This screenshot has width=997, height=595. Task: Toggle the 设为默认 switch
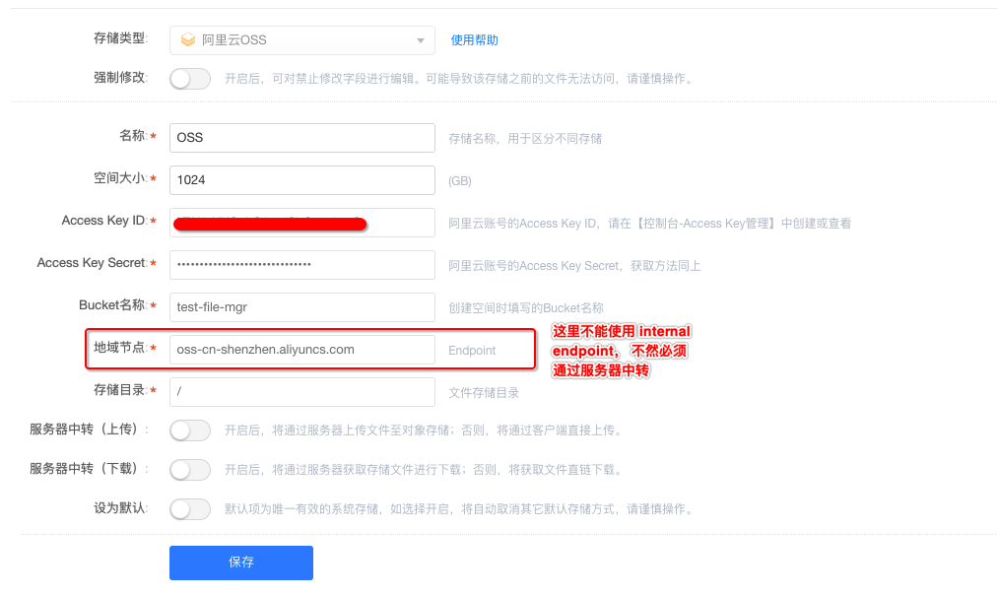point(190,509)
